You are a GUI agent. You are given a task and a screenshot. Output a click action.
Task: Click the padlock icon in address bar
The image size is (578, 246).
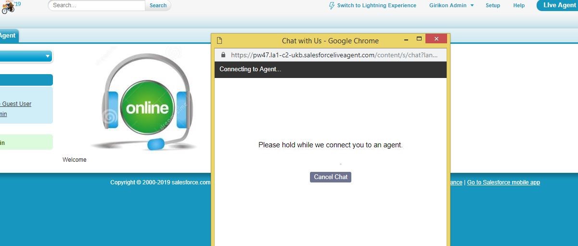[x=223, y=55]
